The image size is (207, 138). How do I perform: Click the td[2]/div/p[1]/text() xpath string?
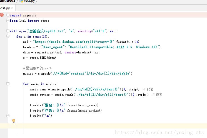pos(102,95)
